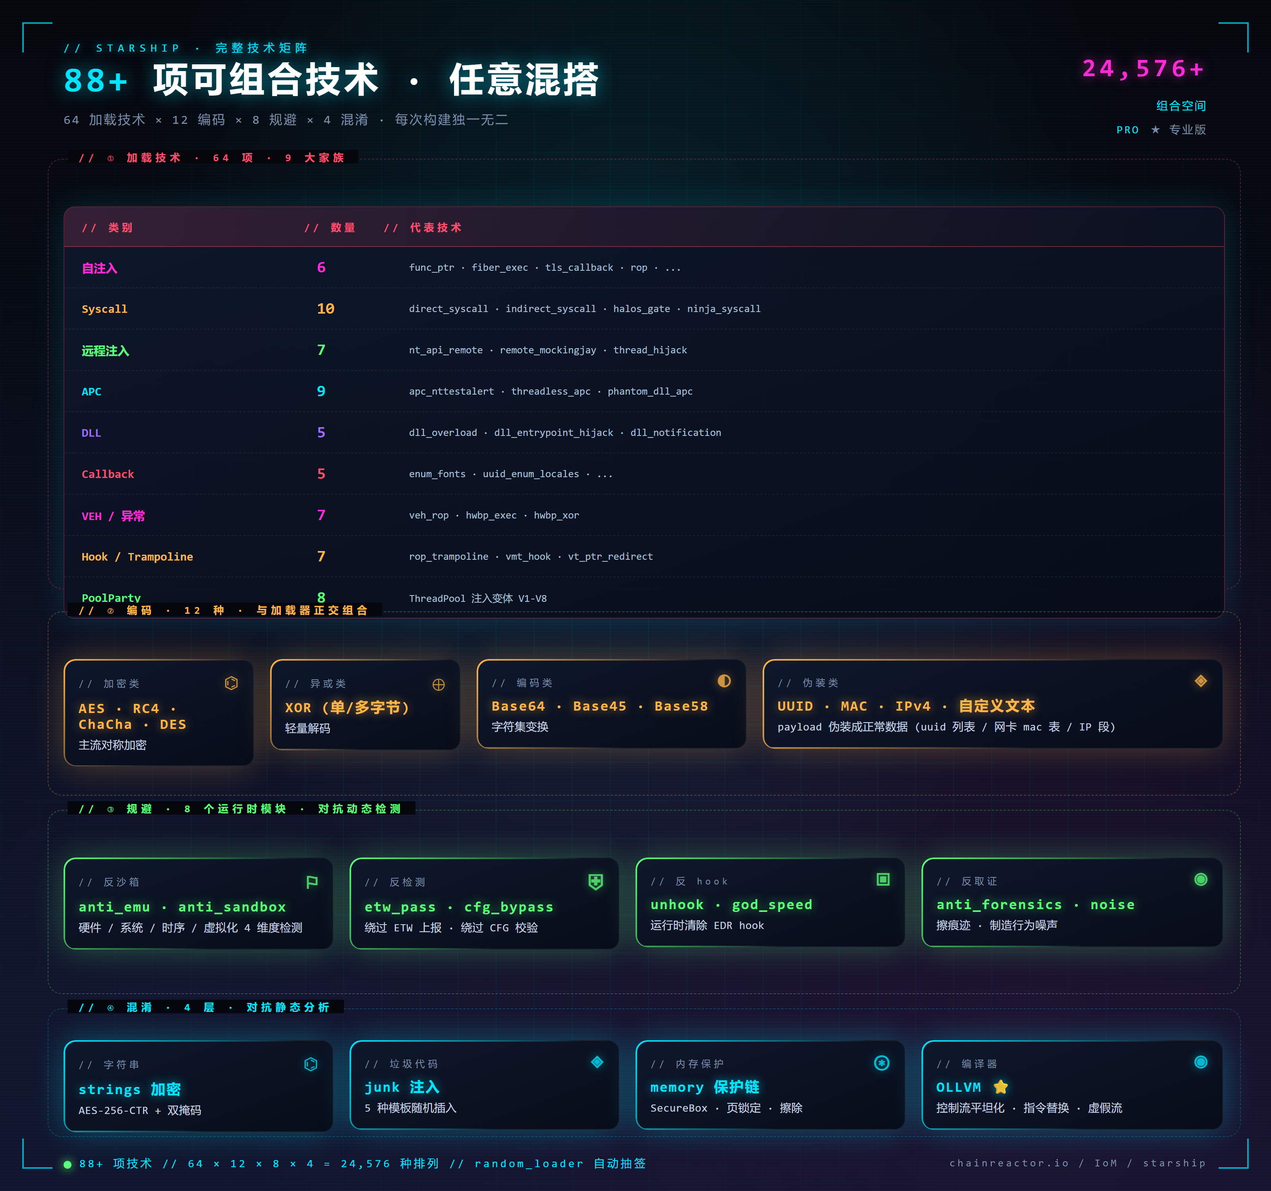
Task: Select the PoolParty row at the table bottom
Action: (x=110, y=597)
